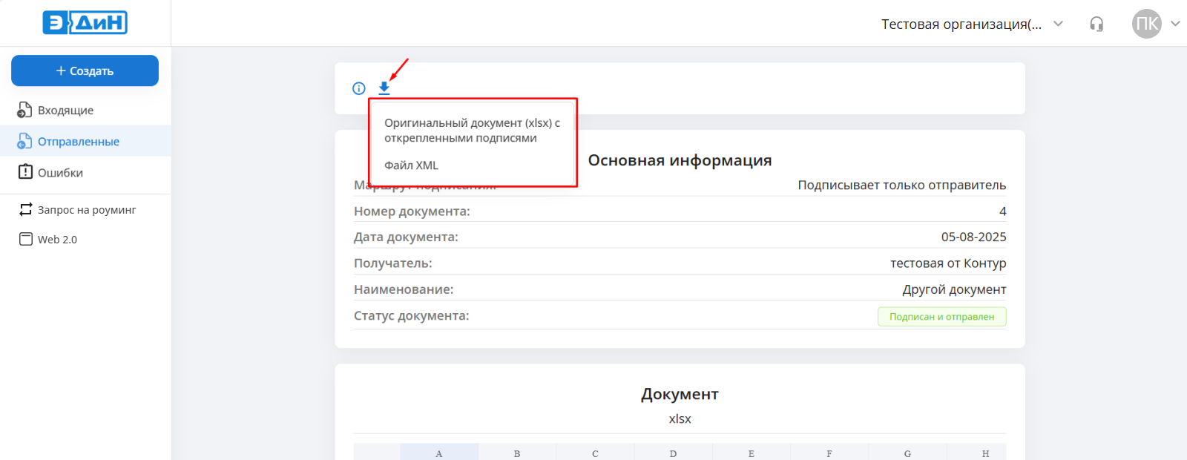Go to Входящие documents
The height and width of the screenshot is (460, 1187).
click(x=65, y=111)
